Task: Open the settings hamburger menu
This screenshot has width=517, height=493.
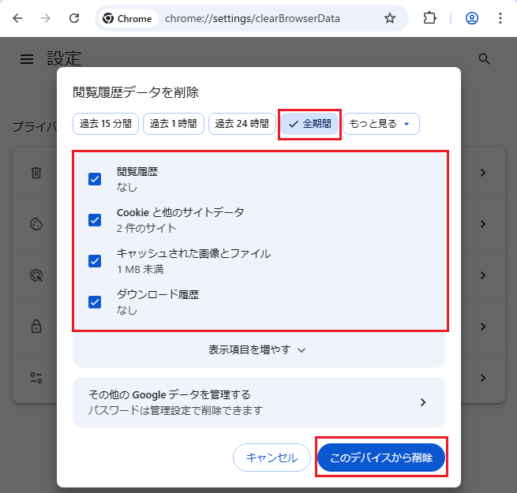Action: pos(27,59)
